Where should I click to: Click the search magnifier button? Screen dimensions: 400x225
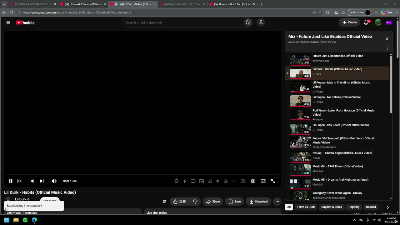point(248,22)
